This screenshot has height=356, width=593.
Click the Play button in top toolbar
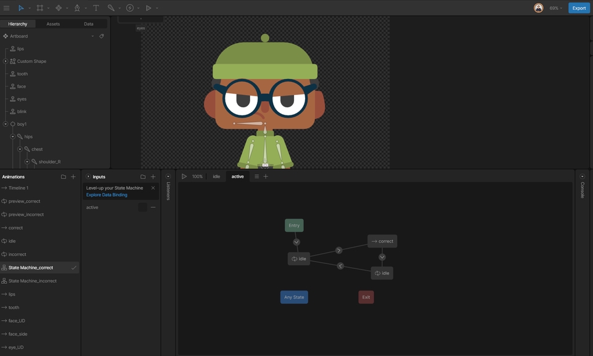149,8
